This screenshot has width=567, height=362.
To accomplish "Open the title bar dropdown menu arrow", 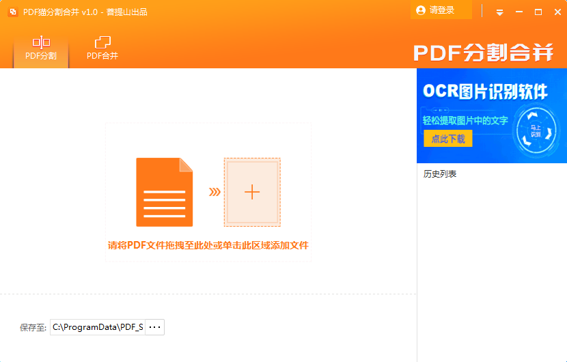I will (x=500, y=12).
